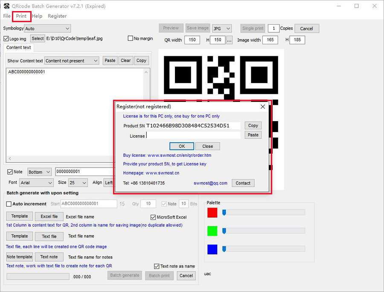Click the ellipsis button beside QR height

[x=229, y=40]
